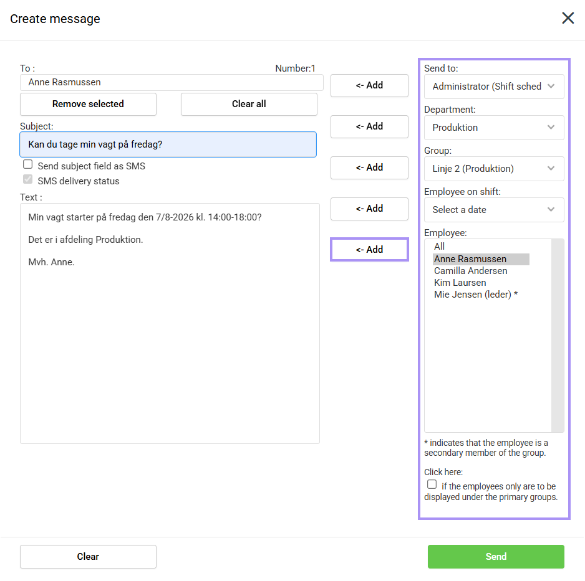This screenshot has width=585, height=581.
Task: Click the Clear all recipients button
Action: (x=249, y=104)
